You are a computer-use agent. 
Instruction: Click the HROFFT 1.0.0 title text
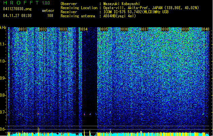pos(27,3)
